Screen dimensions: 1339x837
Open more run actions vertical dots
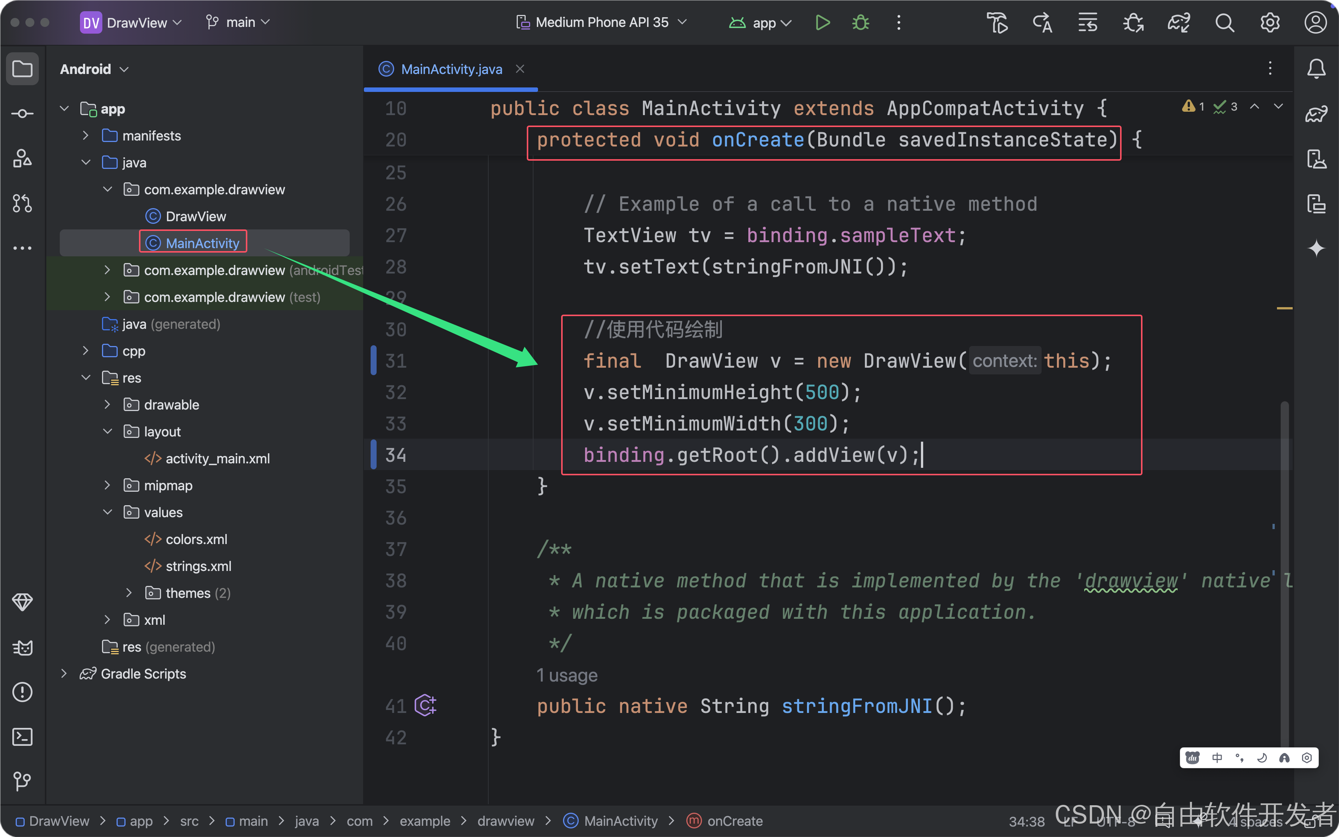pyautogui.click(x=899, y=23)
